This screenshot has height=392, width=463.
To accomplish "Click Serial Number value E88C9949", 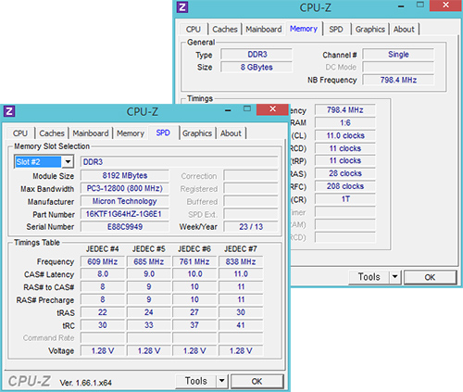I will pos(125,227).
